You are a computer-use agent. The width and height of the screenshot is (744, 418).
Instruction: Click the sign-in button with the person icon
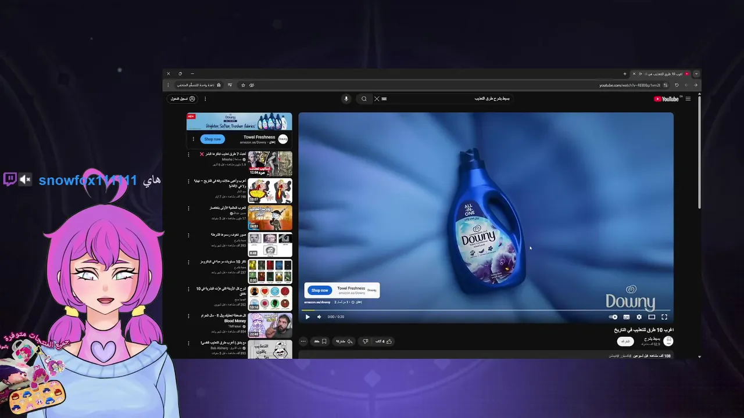point(182,99)
